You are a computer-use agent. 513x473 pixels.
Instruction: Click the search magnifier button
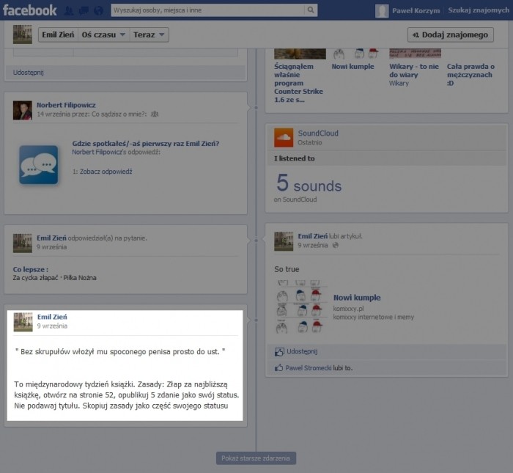(311, 10)
